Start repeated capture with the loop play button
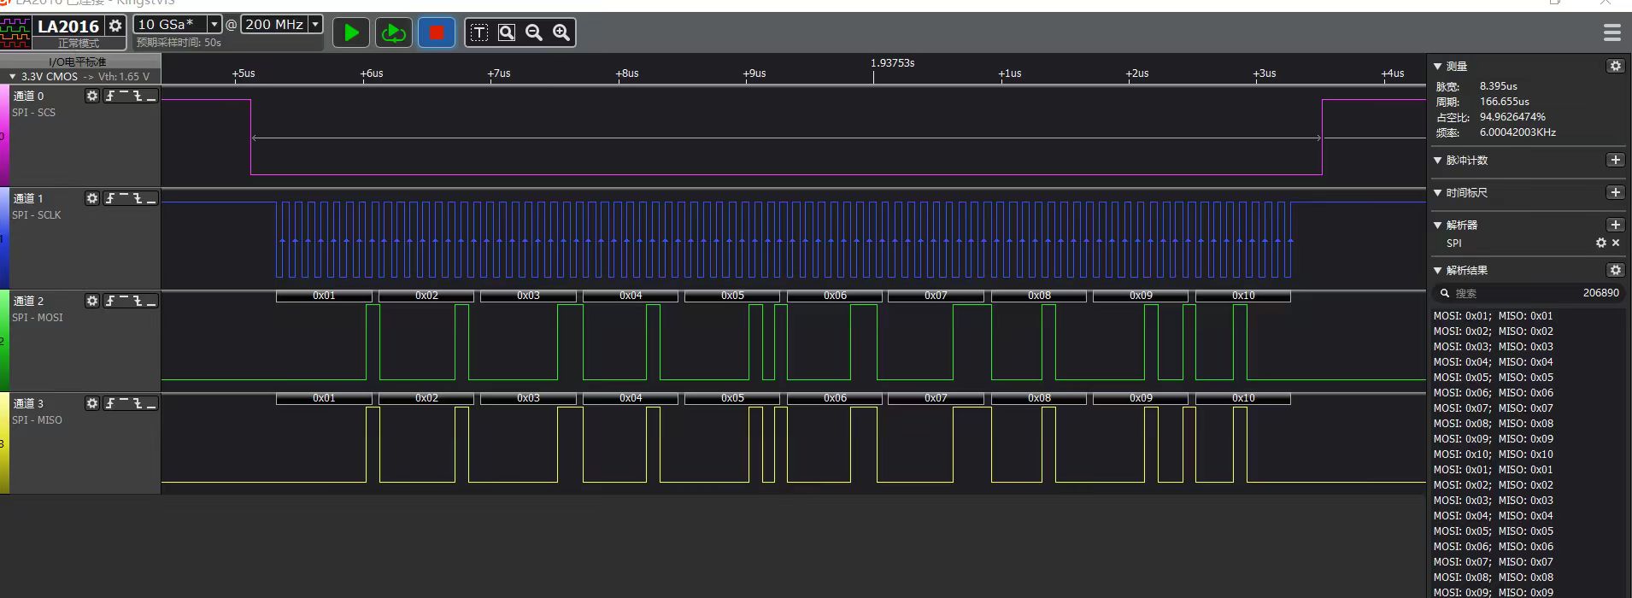Screen dimensions: 1632x598 393,32
